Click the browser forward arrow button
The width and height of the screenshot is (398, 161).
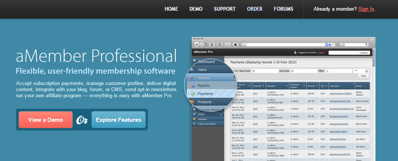(x=202, y=44)
